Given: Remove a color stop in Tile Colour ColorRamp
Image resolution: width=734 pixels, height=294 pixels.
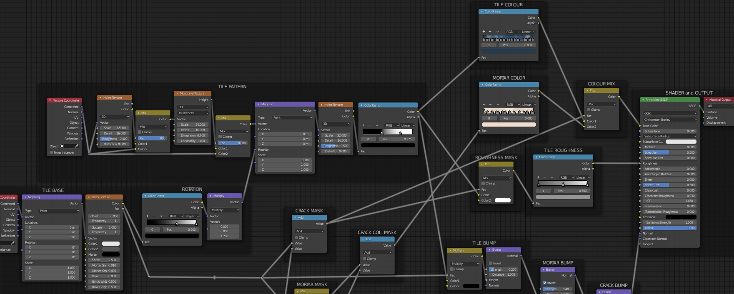Looking at the screenshot, I should click(x=490, y=32).
